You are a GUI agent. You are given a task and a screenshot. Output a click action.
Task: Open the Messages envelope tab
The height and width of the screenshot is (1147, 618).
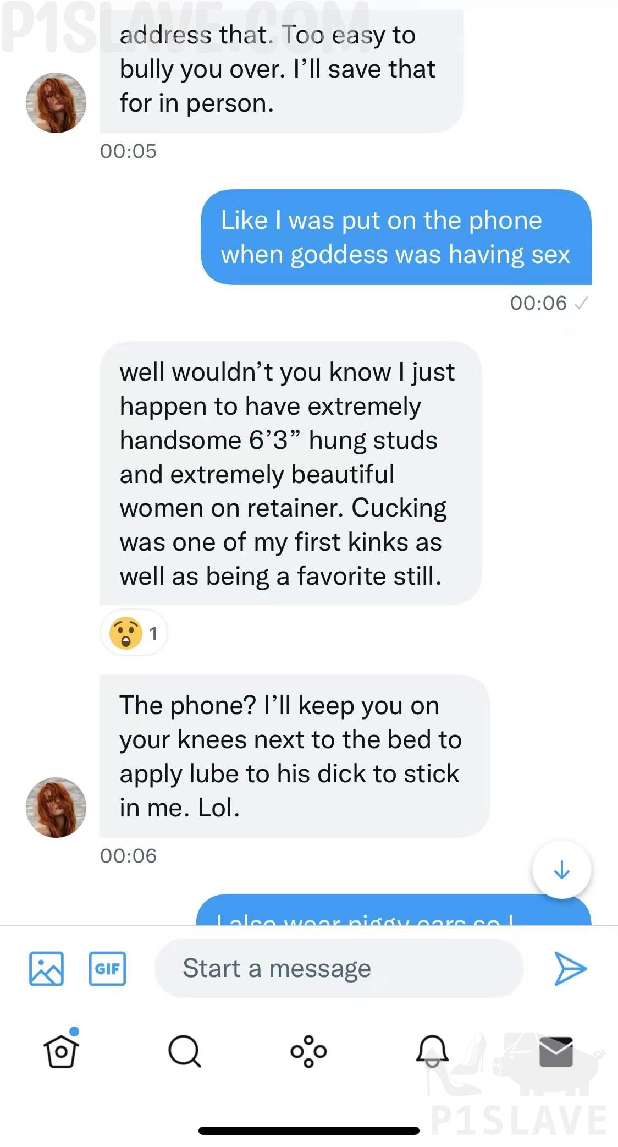point(556,1051)
